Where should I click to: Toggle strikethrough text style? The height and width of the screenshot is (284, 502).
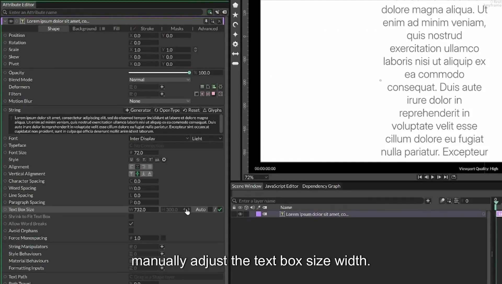click(x=138, y=160)
